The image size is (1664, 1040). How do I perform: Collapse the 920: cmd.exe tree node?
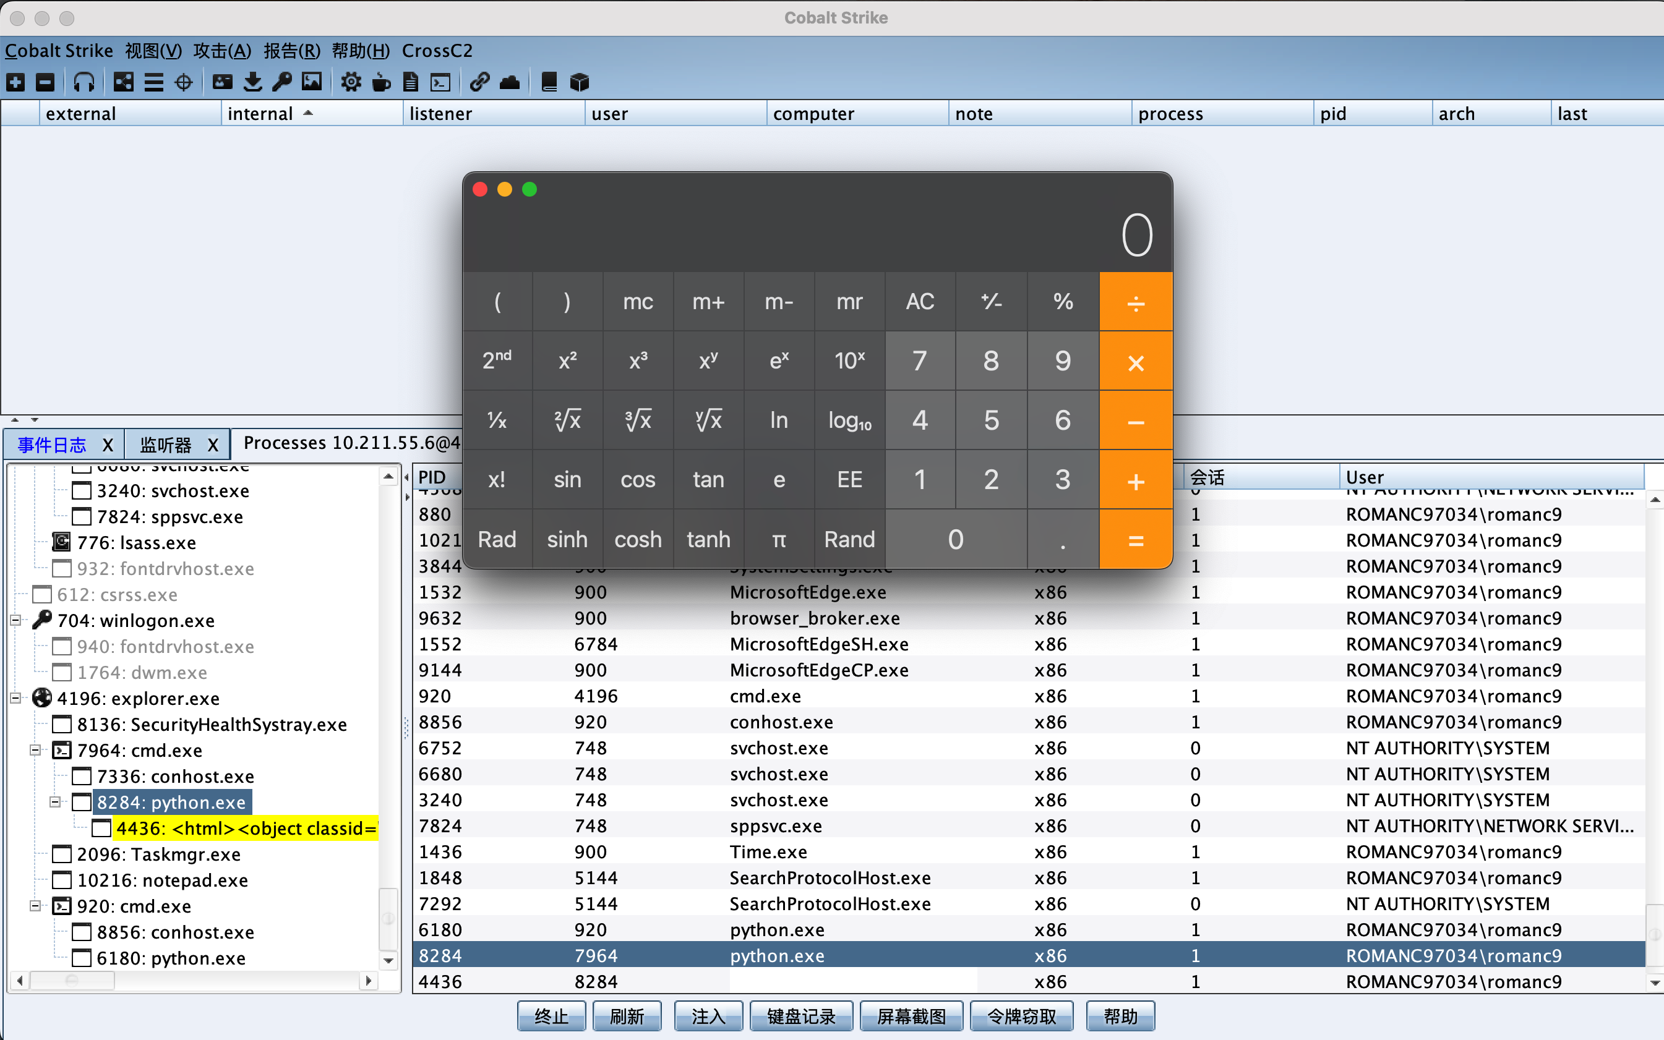[35, 906]
